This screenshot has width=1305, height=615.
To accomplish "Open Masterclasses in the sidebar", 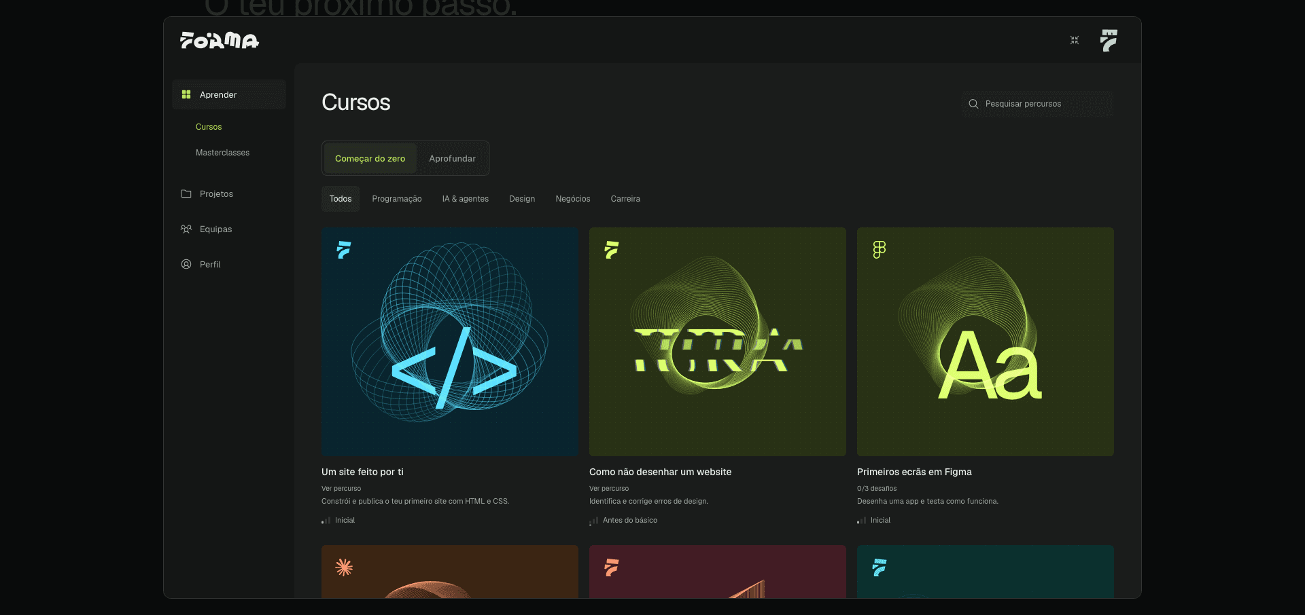I will click(222, 153).
